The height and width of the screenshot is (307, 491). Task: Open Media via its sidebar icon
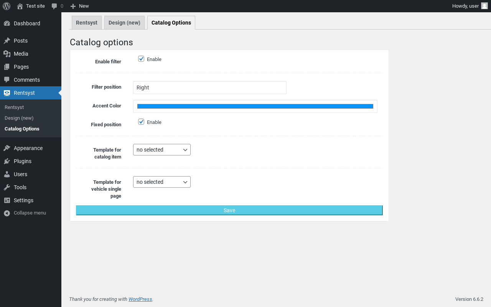pyautogui.click(x=7, y=54)
